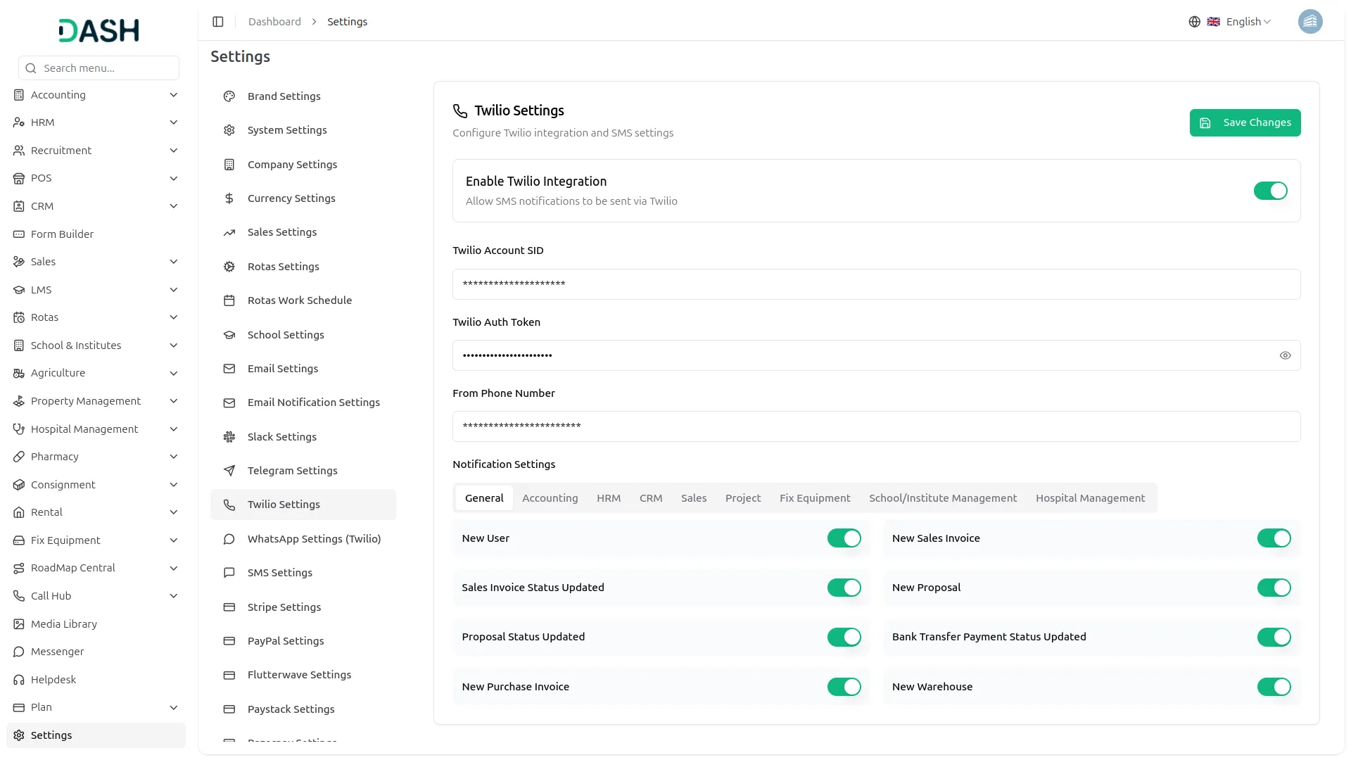Disable the Enable Twilio Integration toggle
The image size is (1351, 760).
[x=1270, y=191]
